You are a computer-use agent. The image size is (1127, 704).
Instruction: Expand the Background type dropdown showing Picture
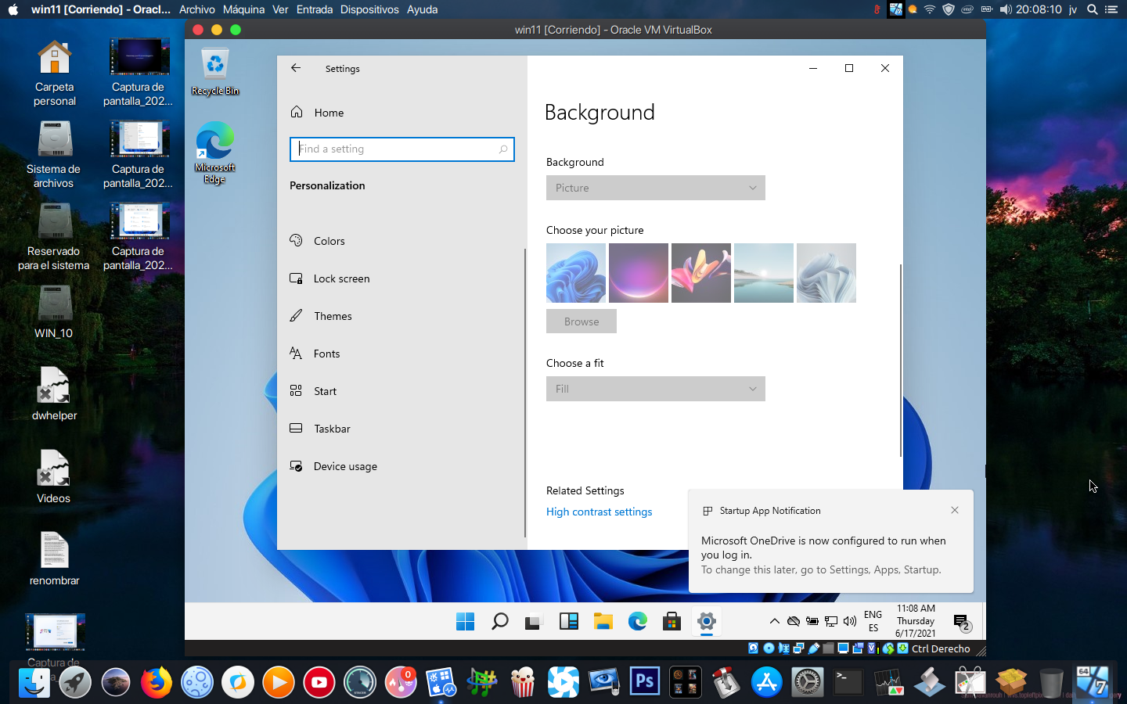(x=656, y=188)
